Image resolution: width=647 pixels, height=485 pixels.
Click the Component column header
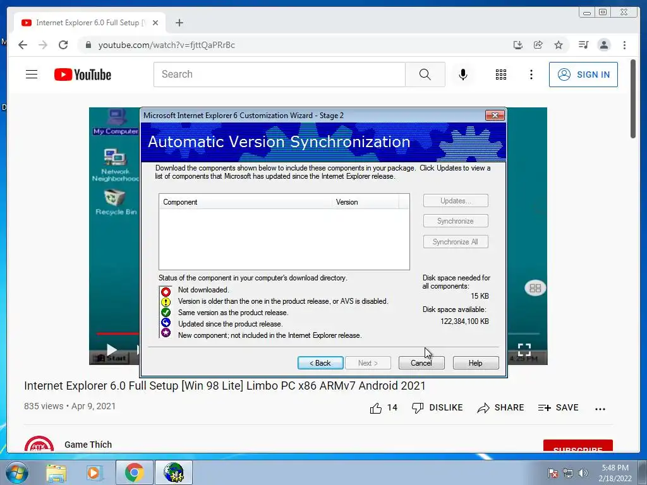(246, 202)
